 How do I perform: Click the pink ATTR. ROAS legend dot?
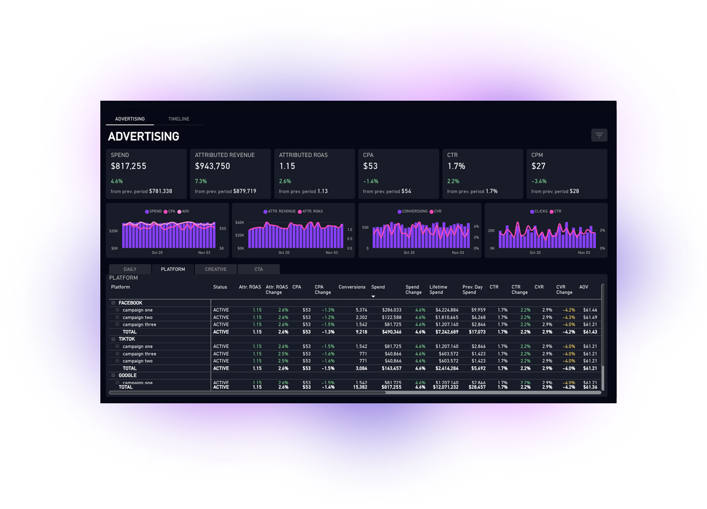coord(300,211)
